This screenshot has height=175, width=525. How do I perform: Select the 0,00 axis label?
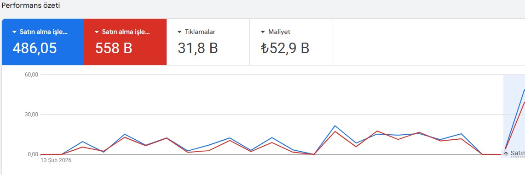33,154
